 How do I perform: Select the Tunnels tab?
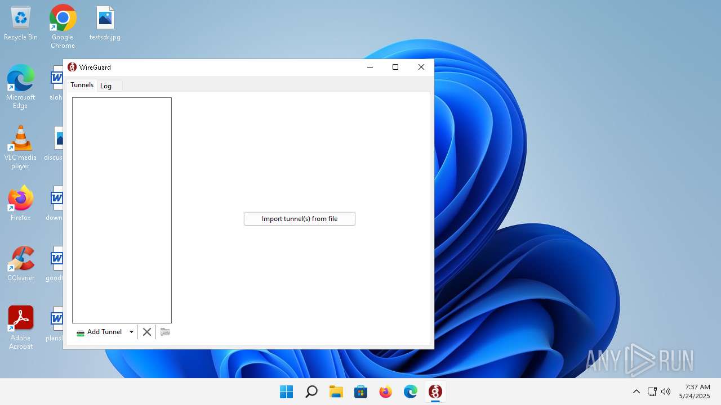pos(82,85)
